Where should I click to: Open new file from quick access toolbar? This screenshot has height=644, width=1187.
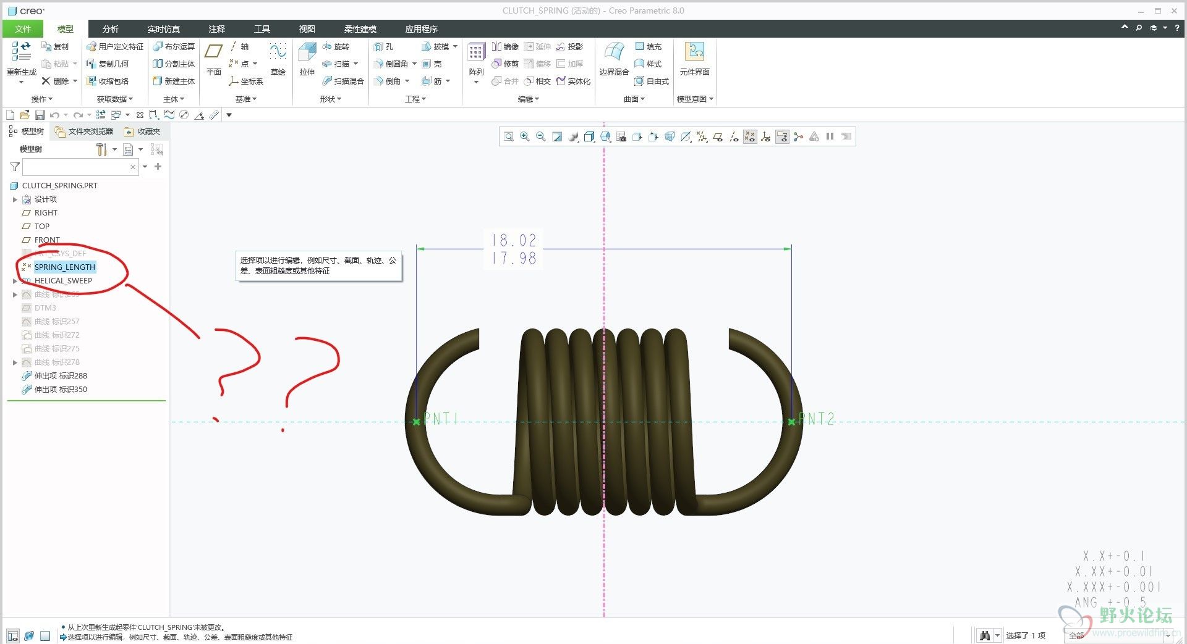pos(10,115)
